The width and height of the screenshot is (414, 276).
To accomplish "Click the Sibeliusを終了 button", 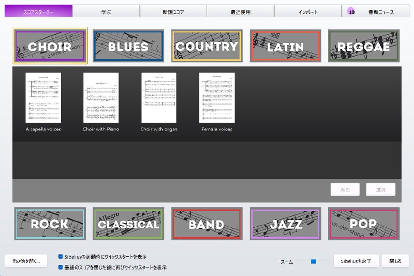I will [356, 261].
